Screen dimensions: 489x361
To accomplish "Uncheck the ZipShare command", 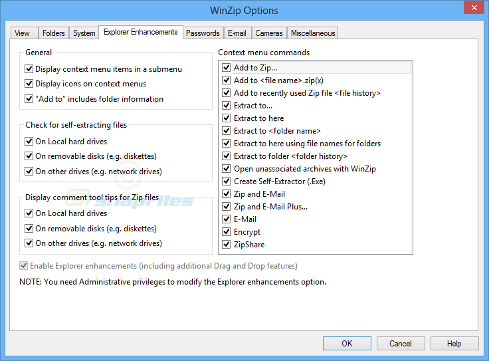I will (227, 245).
